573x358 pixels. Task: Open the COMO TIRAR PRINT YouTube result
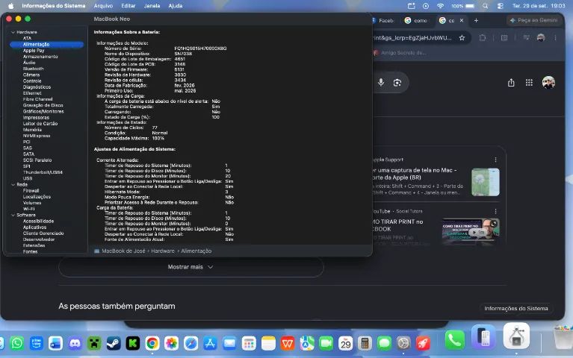coord(398,225)
